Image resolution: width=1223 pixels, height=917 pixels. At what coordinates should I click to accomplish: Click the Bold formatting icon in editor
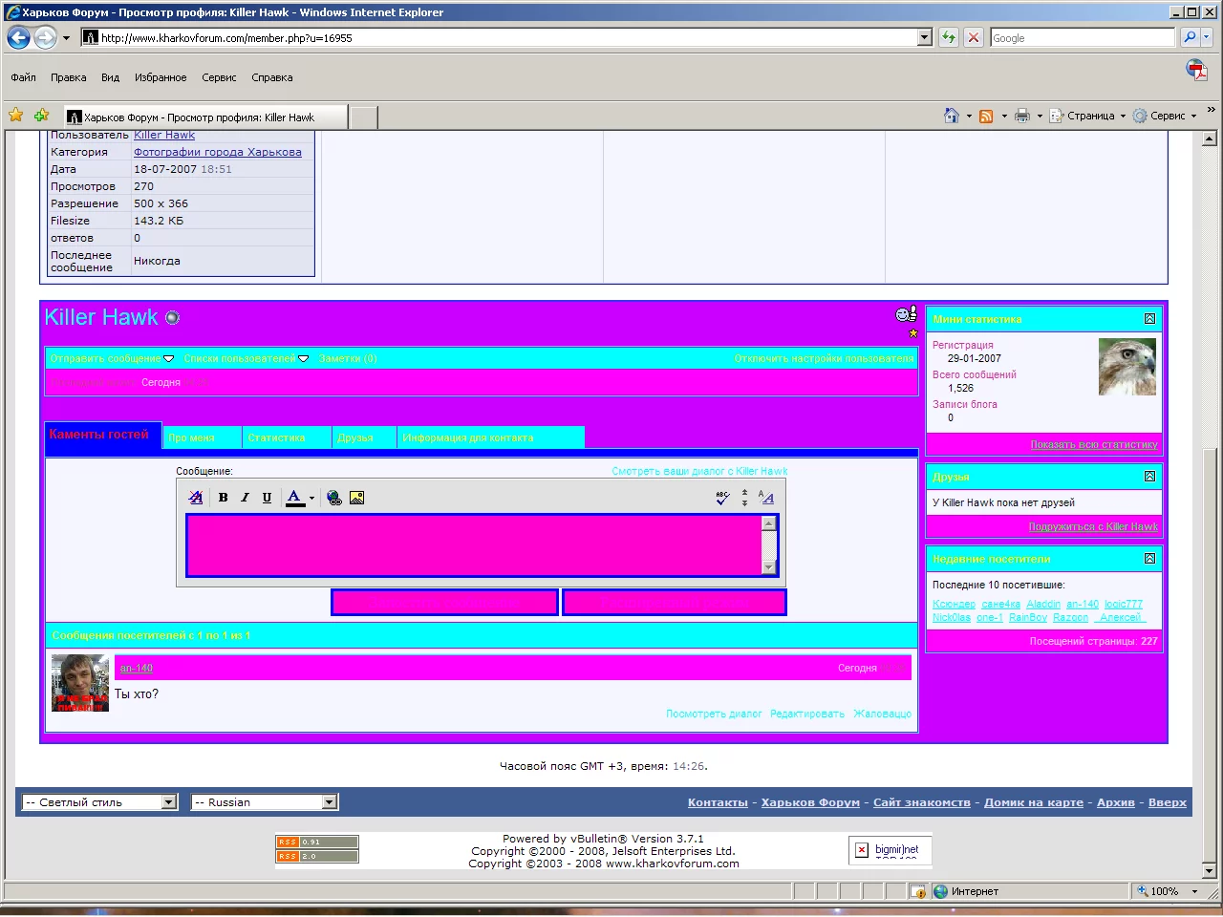pyautogui.click(x=223, y=498)
